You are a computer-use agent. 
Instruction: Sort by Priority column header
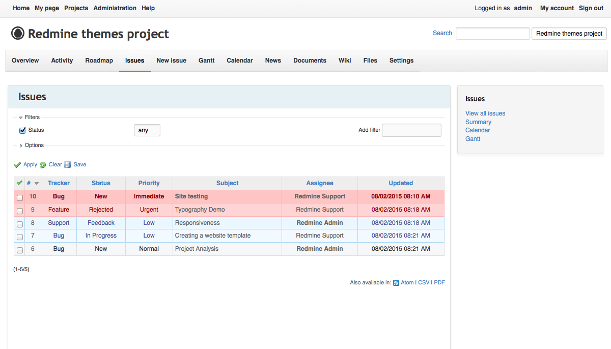pyautogui.click(x=149, y=183)
